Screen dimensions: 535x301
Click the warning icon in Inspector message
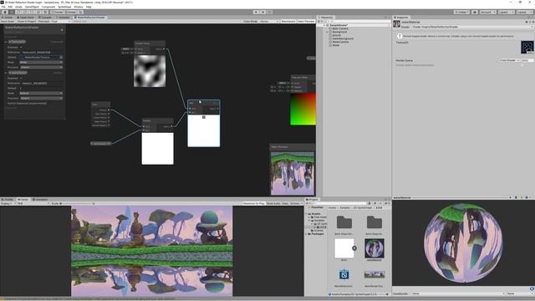(x=400, y=36)
